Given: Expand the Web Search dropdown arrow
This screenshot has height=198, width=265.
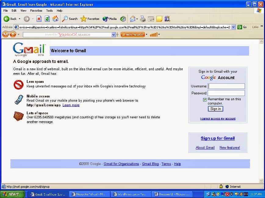Looking at the screenshot, I should (146, 35).
